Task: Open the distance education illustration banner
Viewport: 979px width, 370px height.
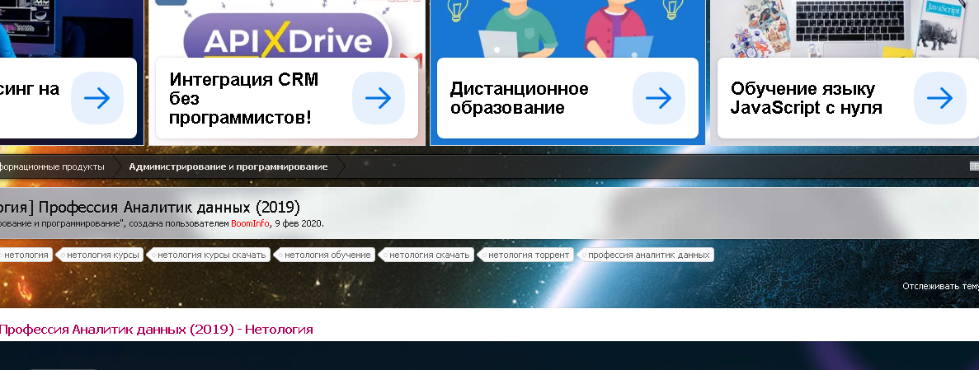Action: pyautogui.click(x=567, y=29)
